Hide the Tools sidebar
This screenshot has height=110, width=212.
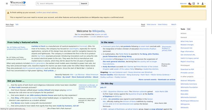click(x=189, y=29)
